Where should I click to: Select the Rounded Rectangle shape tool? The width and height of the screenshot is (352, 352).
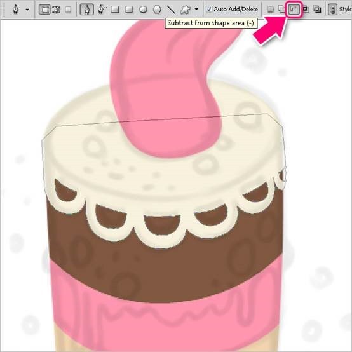tap(129, 10)
